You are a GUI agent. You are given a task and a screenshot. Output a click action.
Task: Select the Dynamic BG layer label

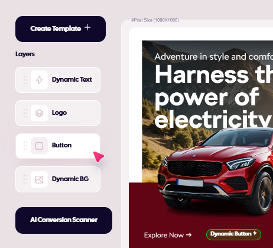tap(70, 179)
